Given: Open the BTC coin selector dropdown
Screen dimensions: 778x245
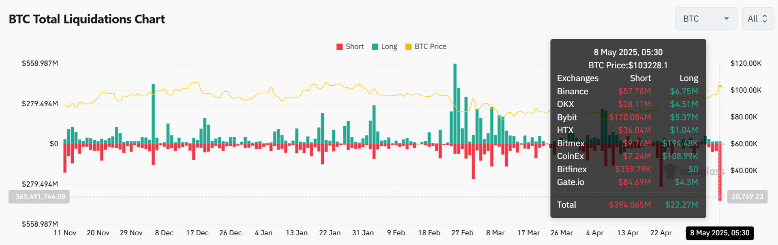Looking at the screenshot, I should [x=706, y=18].
